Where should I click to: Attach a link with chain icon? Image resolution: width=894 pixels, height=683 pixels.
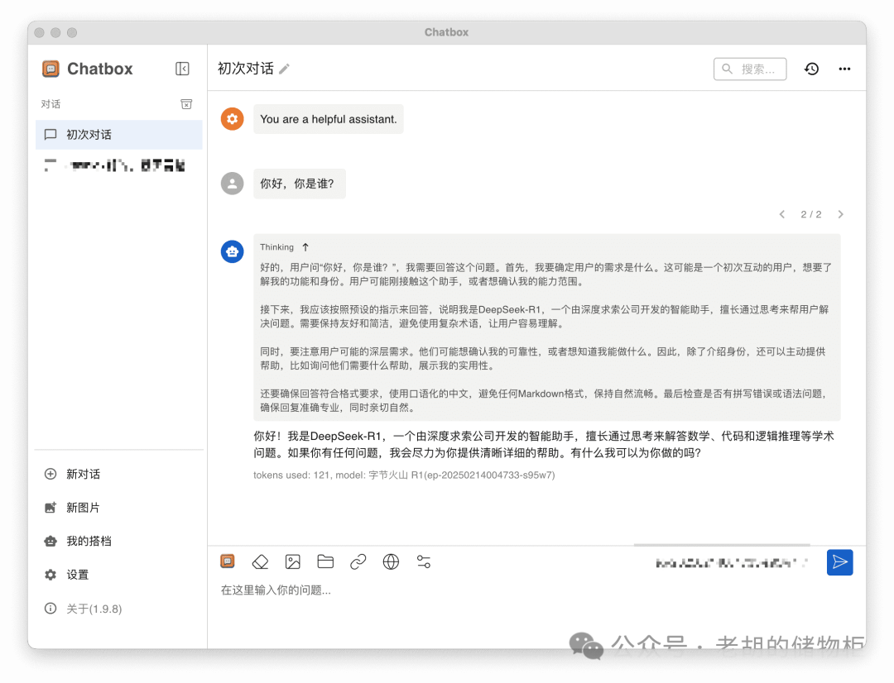click(x=358, y=561)
